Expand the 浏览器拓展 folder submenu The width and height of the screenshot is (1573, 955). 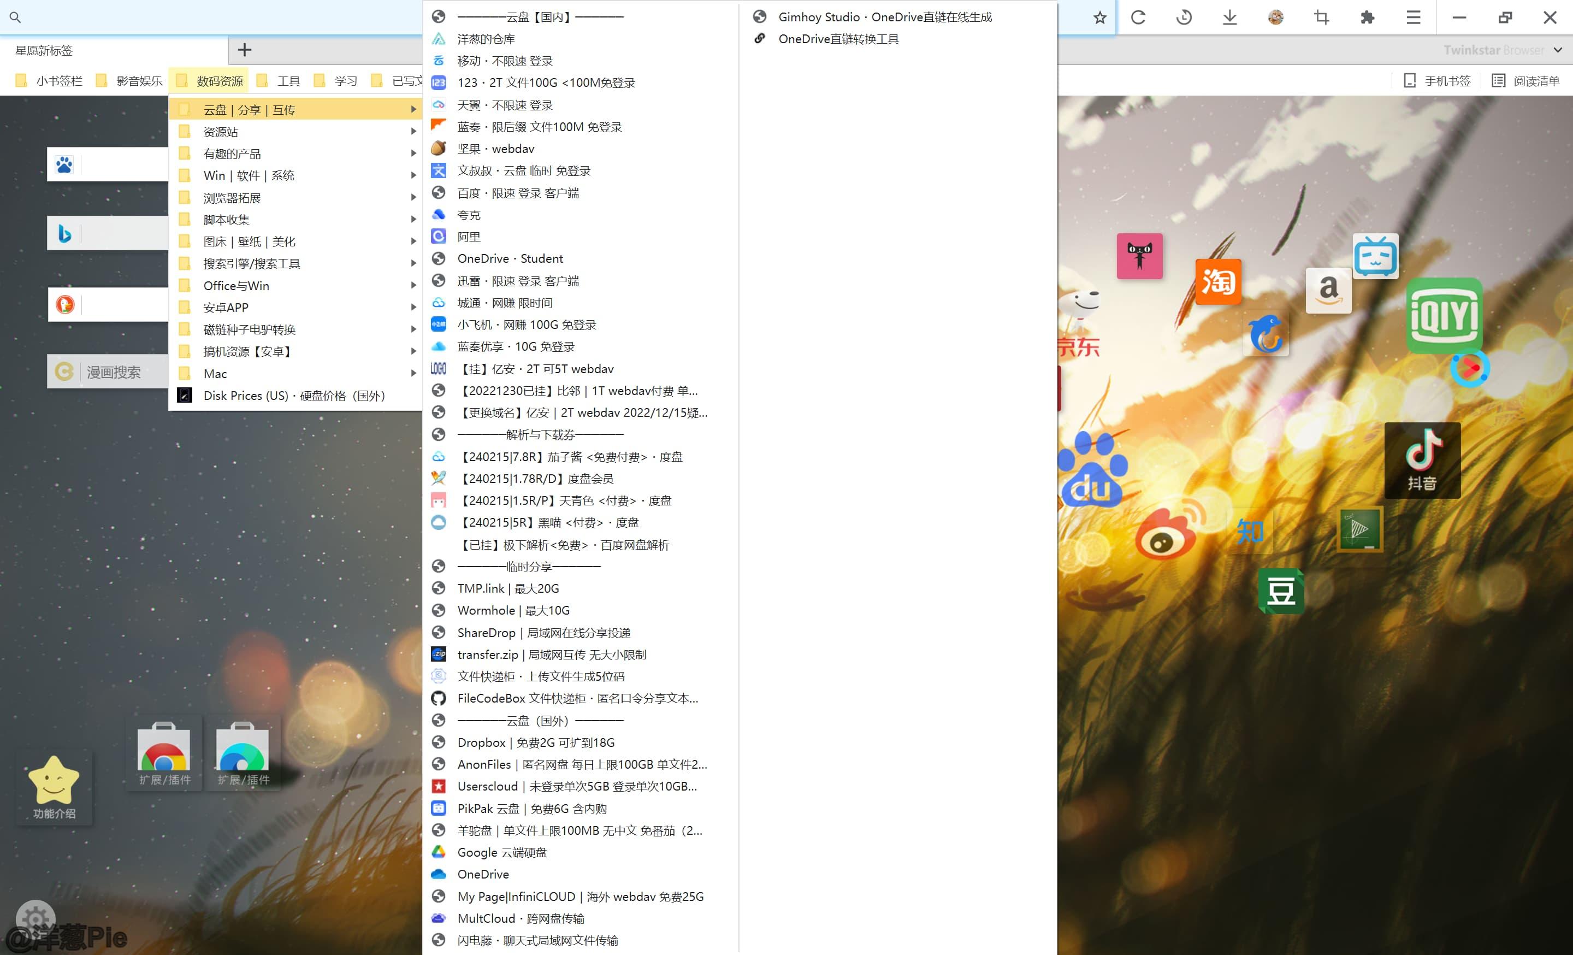[232, 198]
